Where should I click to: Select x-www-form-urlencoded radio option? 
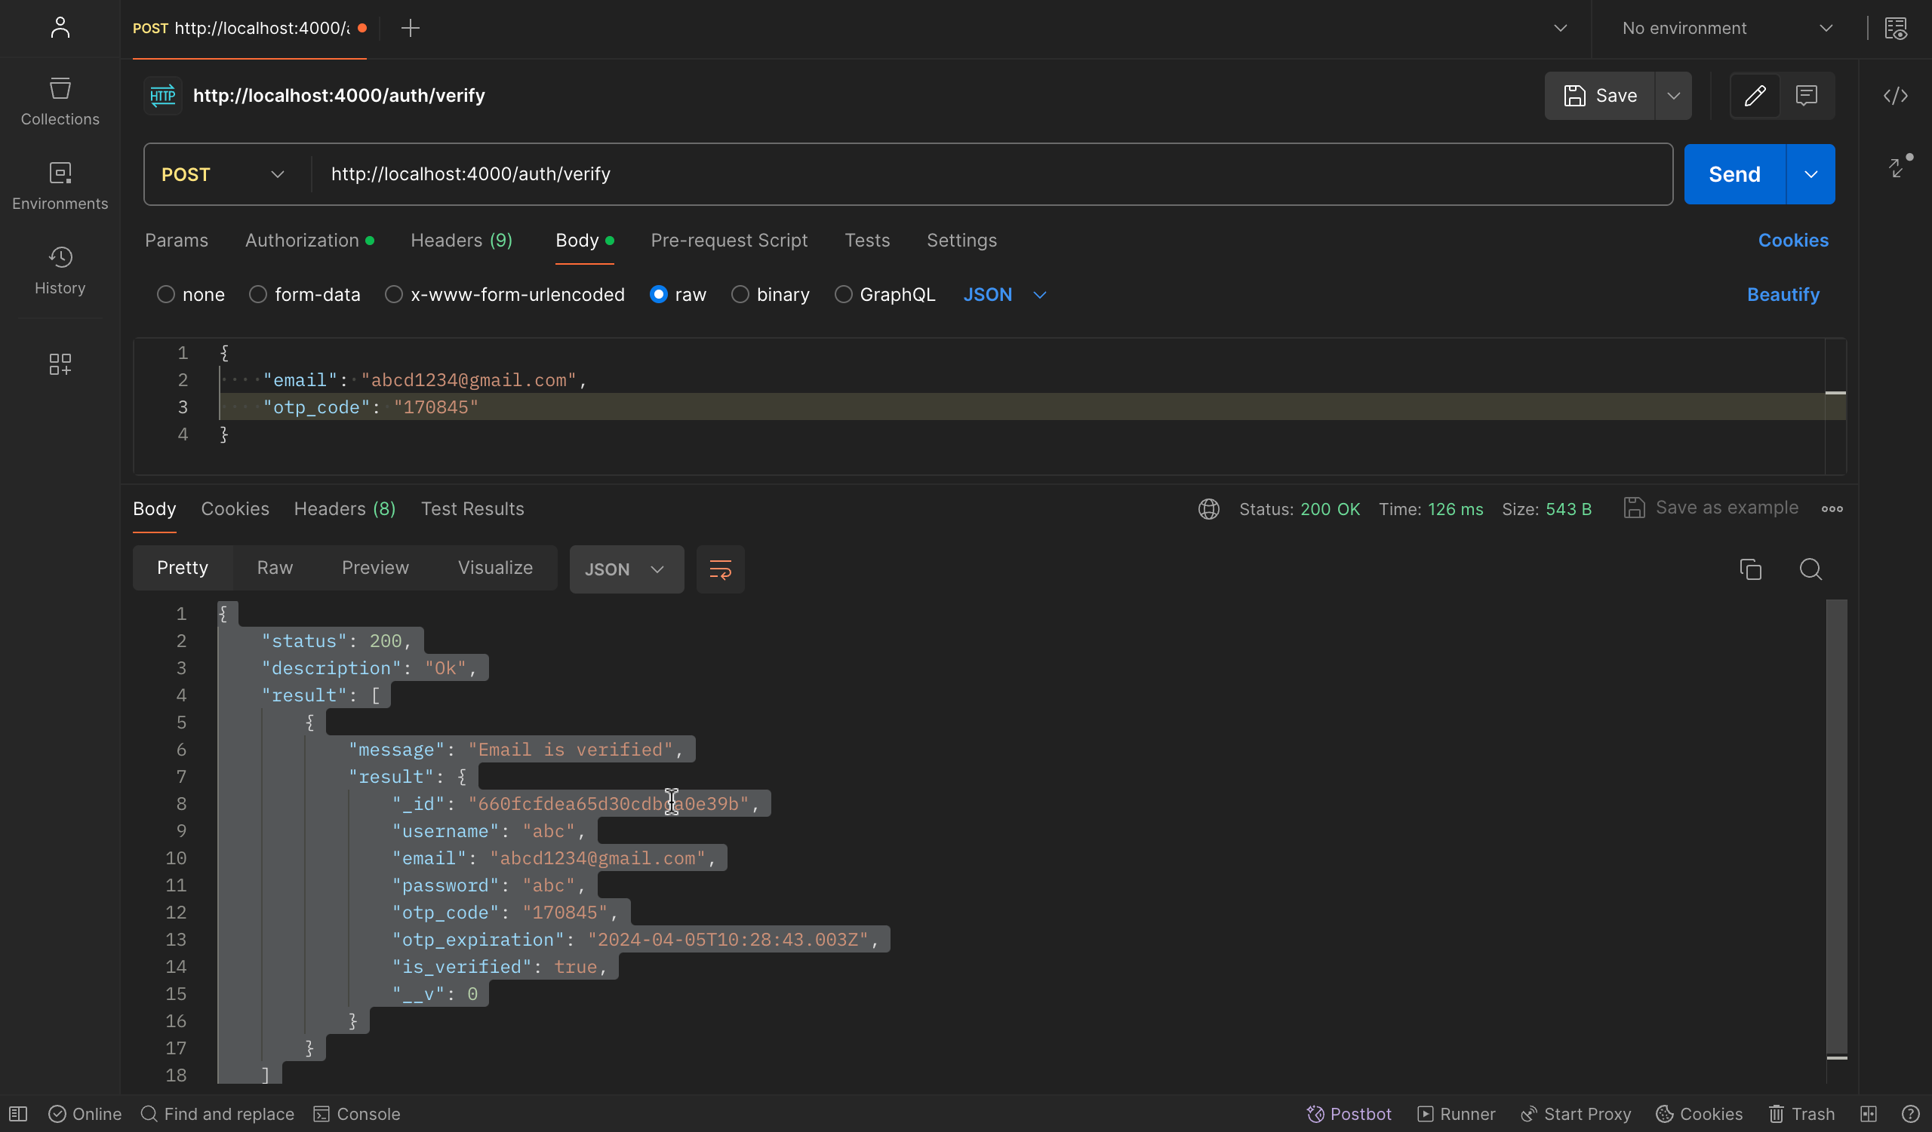(x=394, y=295)
